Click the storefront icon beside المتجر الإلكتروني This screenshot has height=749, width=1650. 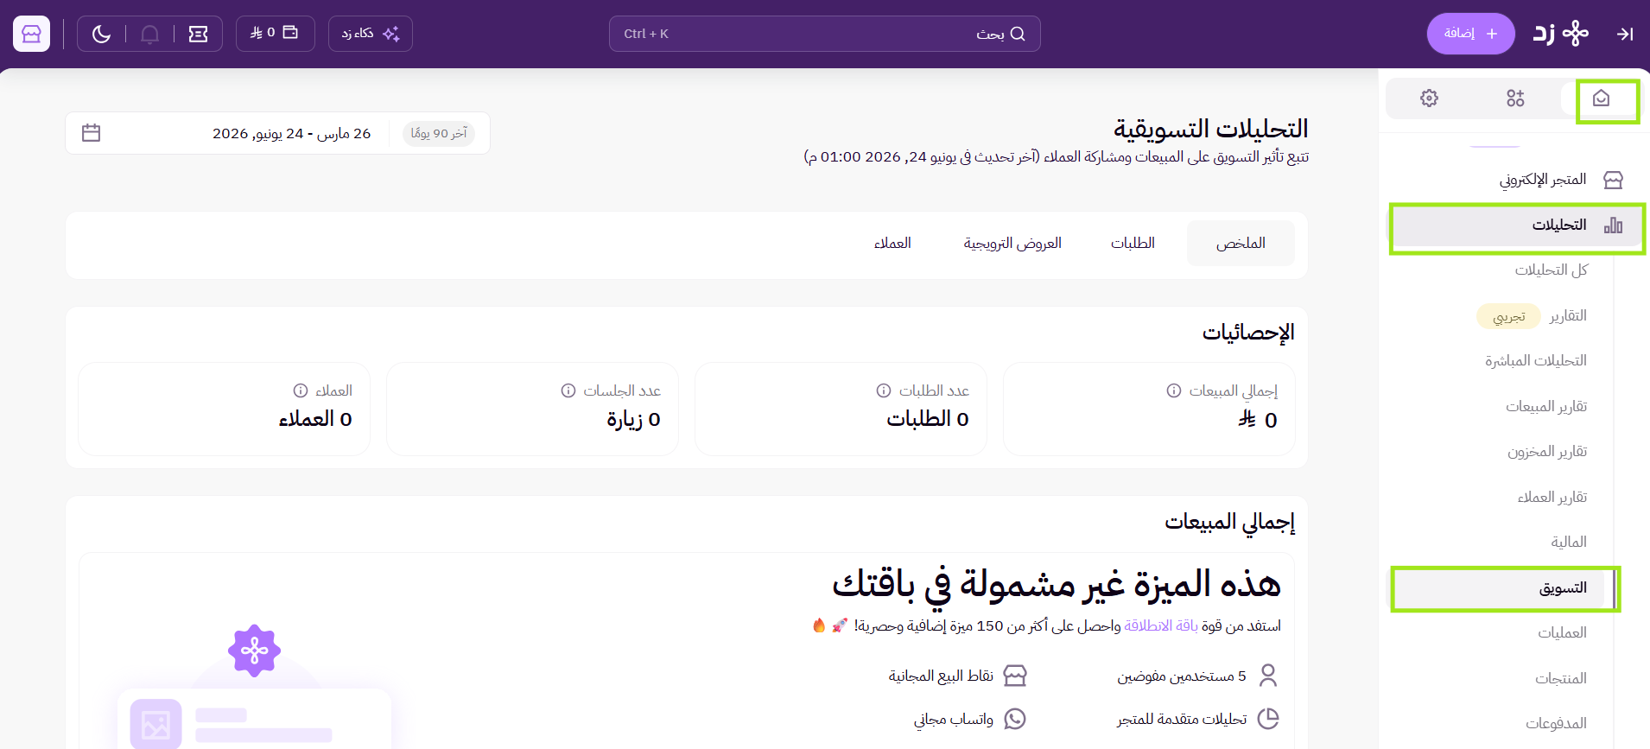[x=1613, y=180]
